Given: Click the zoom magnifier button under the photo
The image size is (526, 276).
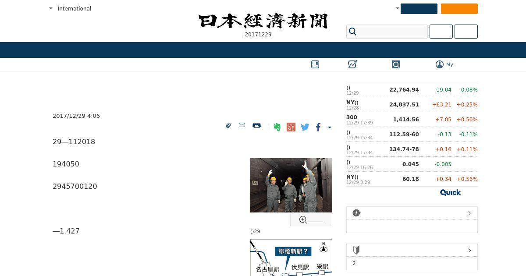Looking at the screenshot, I should tap(311, 219).
